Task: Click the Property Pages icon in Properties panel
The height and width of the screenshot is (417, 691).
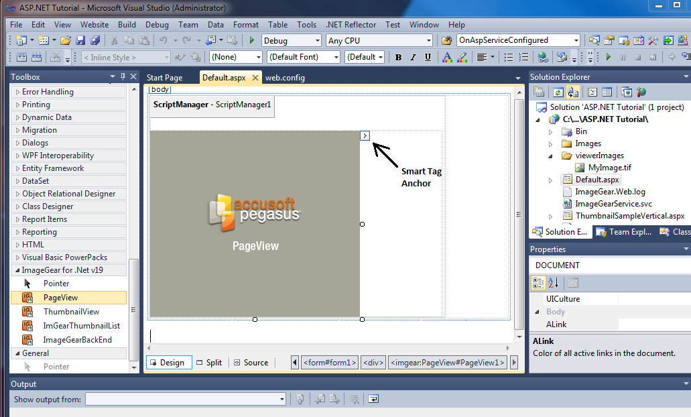Action: [573, 283]
